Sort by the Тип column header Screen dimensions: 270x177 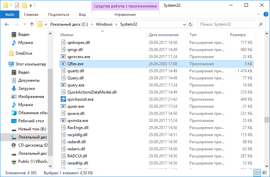pos(193,35)
